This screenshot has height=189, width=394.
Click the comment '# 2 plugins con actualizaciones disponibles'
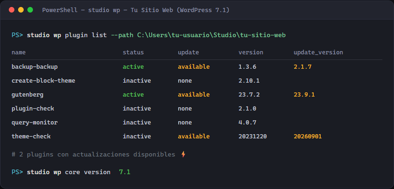(x=93, y=154)
